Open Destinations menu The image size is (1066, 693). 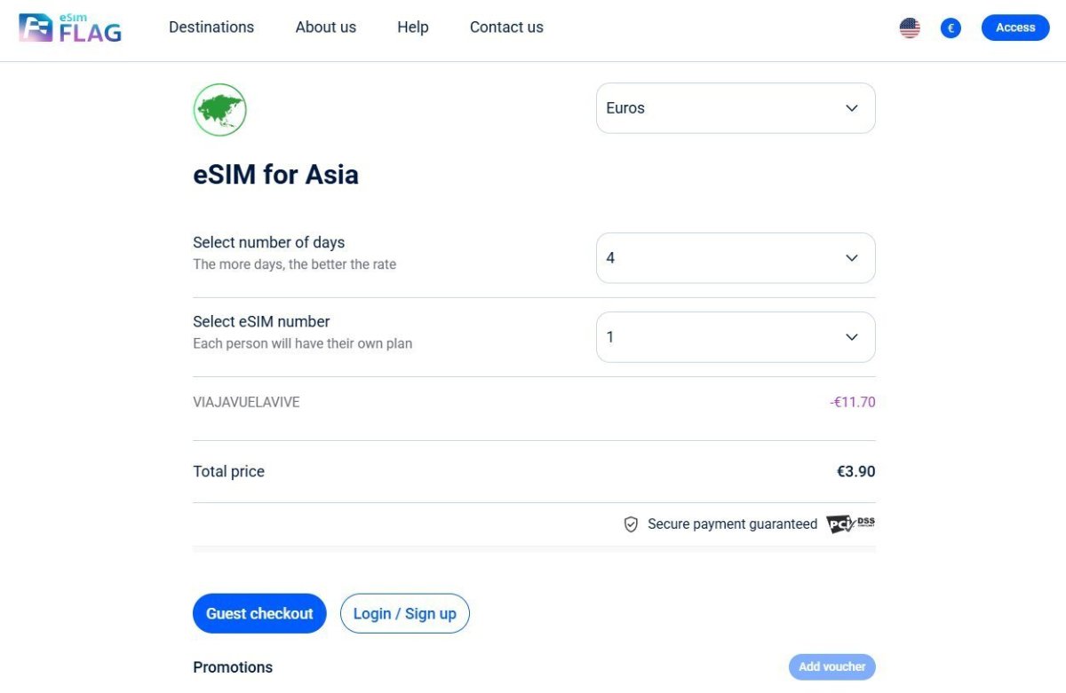click(x=211, y=28)
